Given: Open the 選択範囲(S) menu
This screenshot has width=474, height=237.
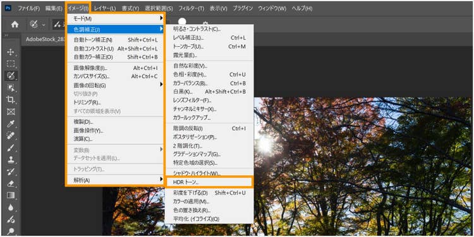Looking at the screenshot, I should [159, 8].
